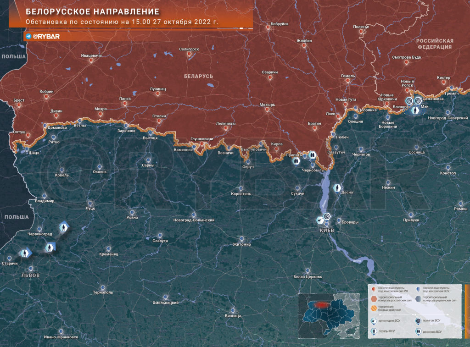Select the red Russian territorial control swatch
This screenshot has height=347, width=470.
(374, 299)
